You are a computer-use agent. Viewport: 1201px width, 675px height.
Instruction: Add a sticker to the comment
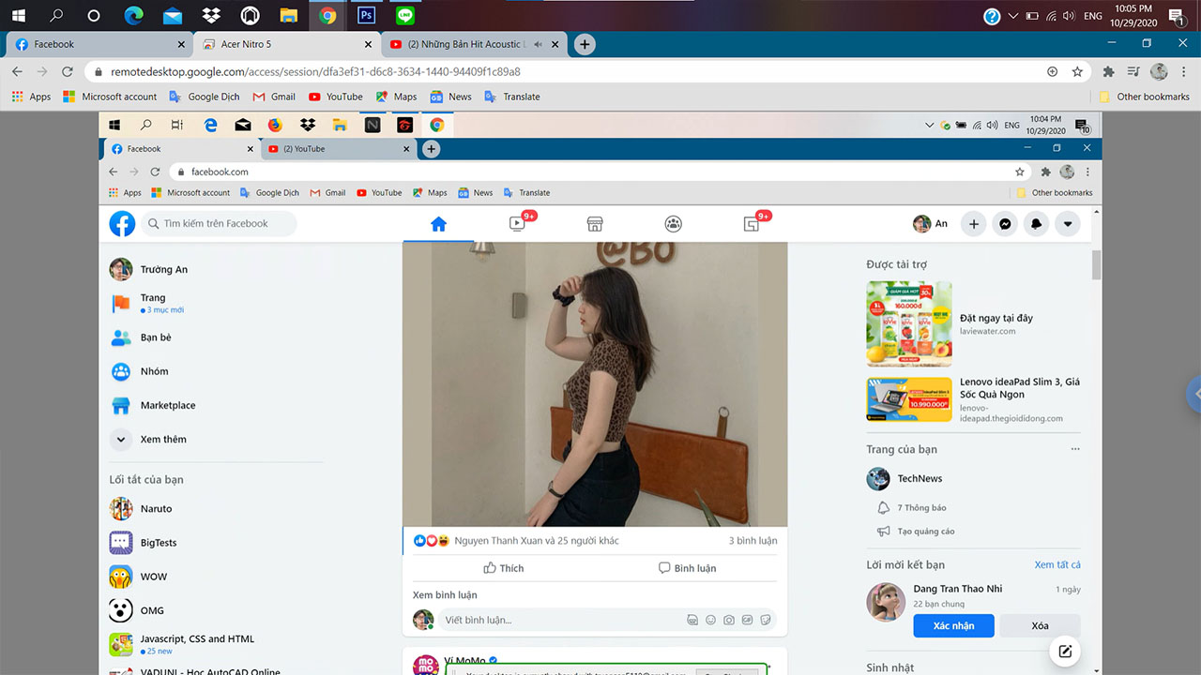click(767, 620)
